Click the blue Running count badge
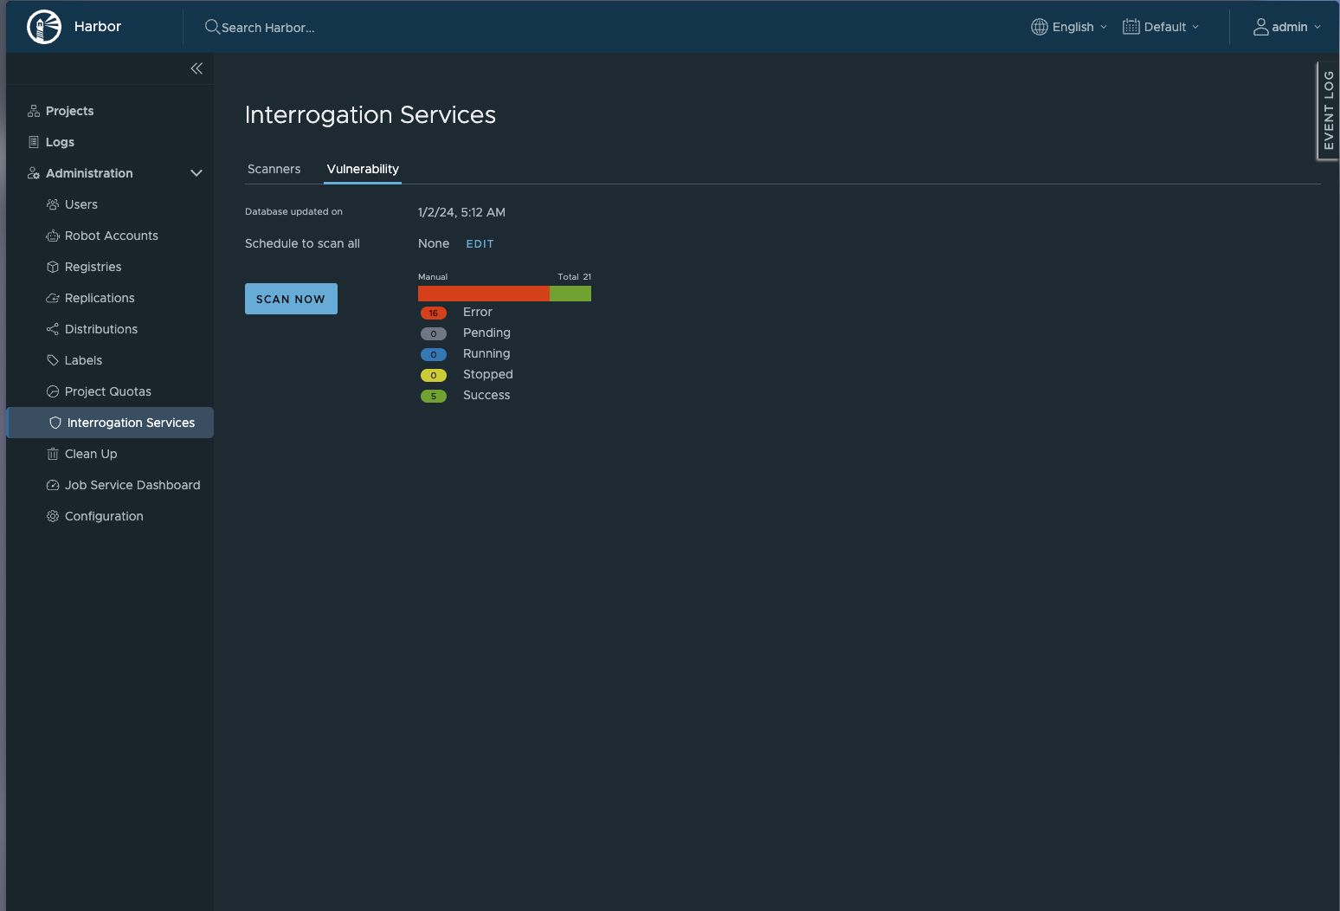 click(x=434, y=354)
